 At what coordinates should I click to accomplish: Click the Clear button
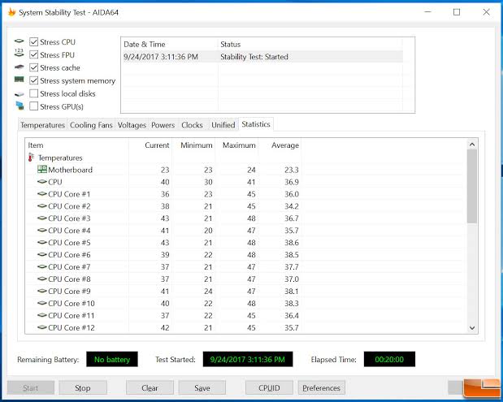coord(150,388)
